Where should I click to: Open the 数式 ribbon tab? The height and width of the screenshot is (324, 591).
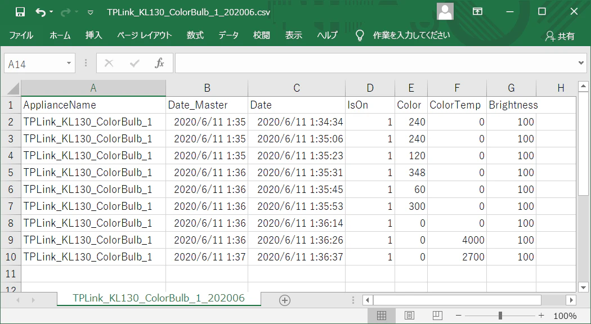(195, 35)
